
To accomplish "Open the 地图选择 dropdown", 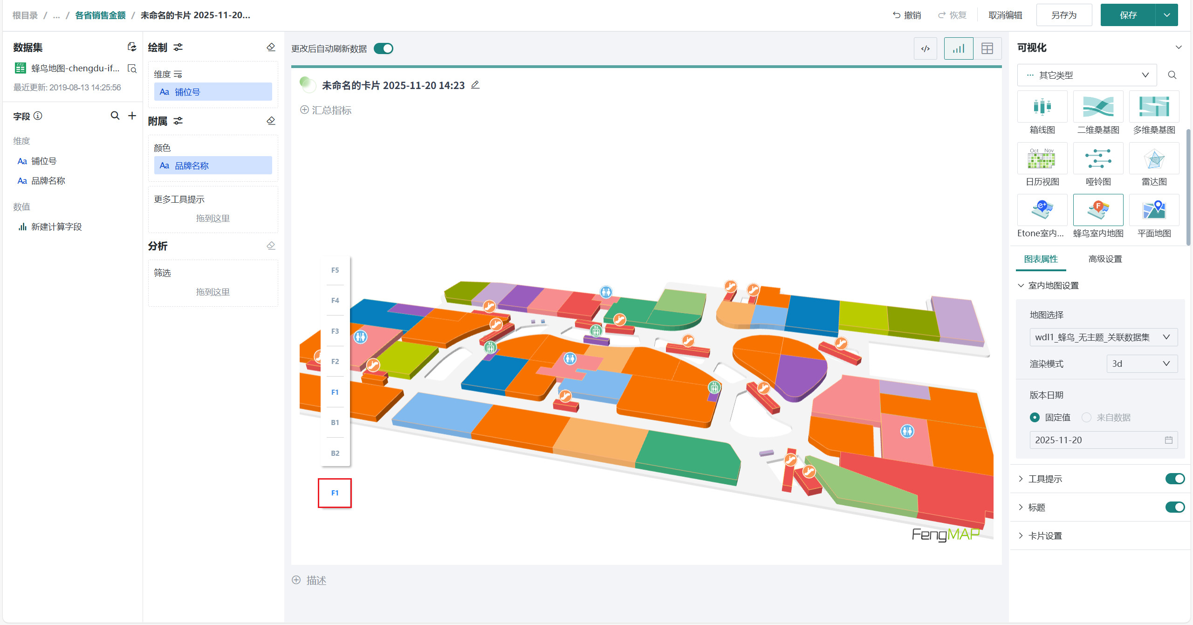I will click(x=1103, y=337).
